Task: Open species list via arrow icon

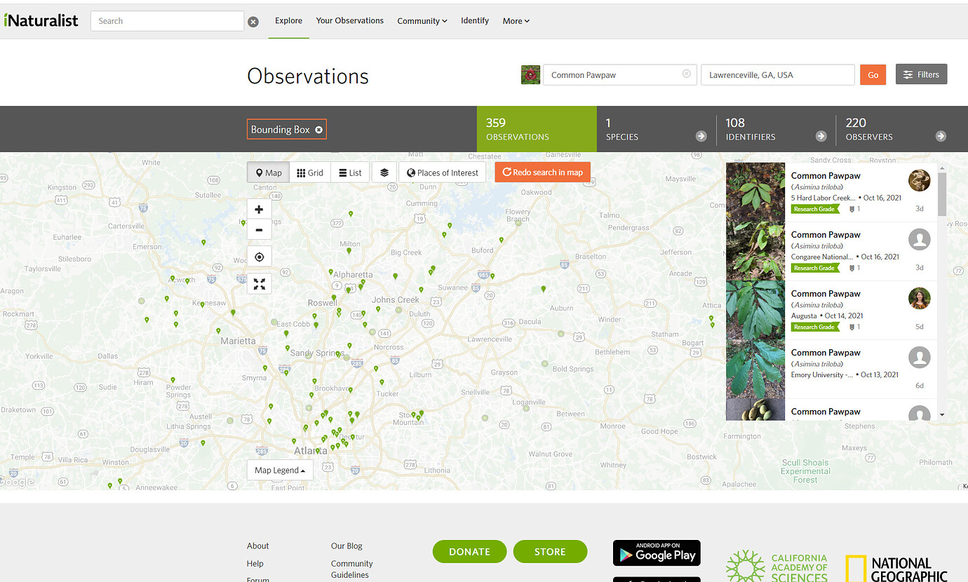Action: [x=701, y=136]
